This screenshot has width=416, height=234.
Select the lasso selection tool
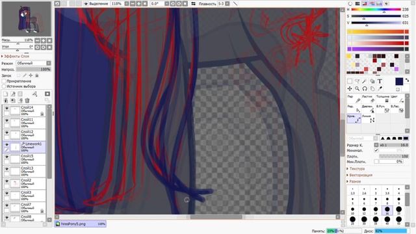(x=357, y=81)
